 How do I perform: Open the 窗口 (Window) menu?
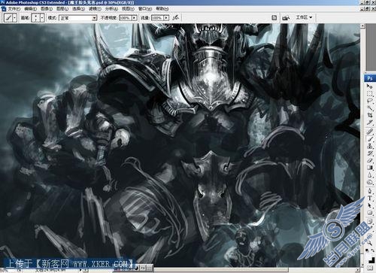[x=145, y=9]
